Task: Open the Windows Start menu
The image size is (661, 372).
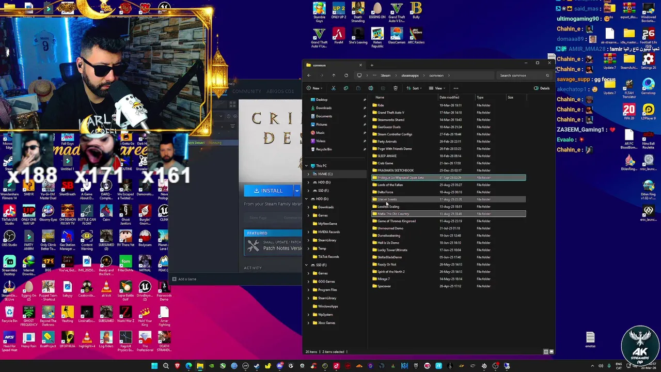Action: click(154, 366)
